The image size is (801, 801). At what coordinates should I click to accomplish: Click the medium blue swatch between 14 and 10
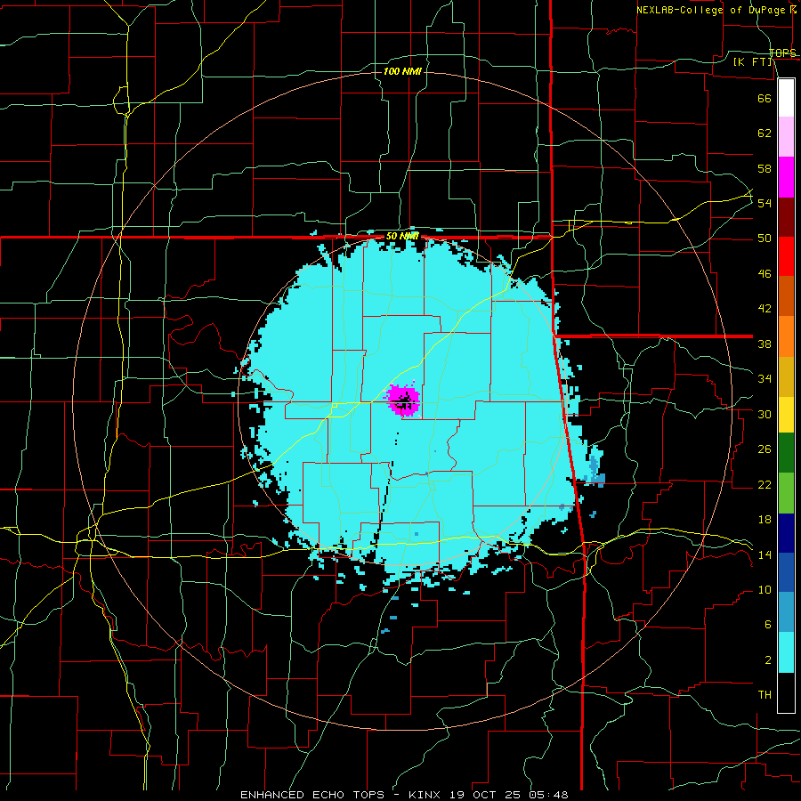point(786,572)
